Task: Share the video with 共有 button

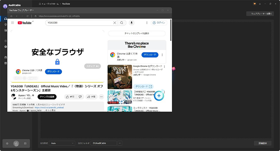Action: [91, 97]
